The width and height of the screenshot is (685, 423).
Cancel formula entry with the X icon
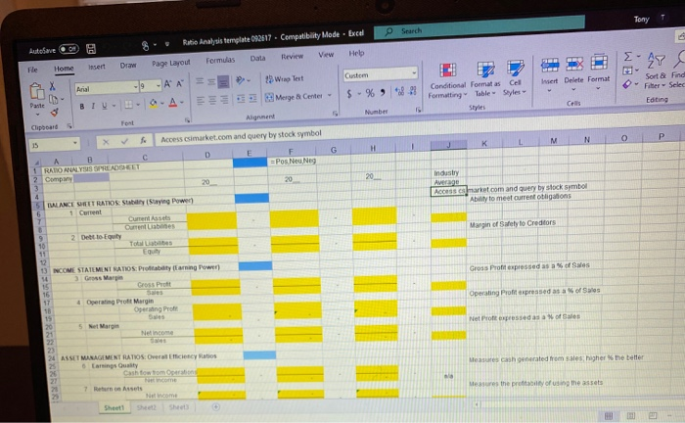point(106,142)
